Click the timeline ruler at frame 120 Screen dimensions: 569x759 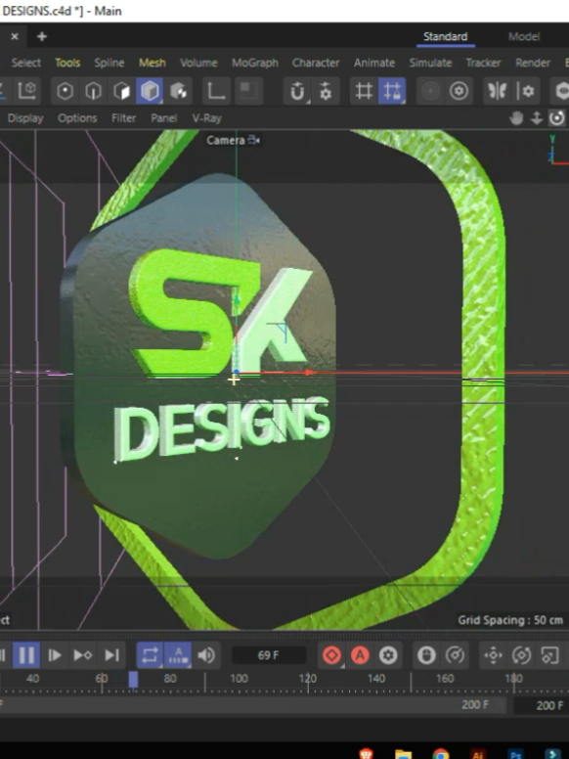point(308,679)
